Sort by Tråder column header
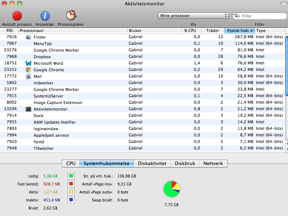 [x=213, y=31]
